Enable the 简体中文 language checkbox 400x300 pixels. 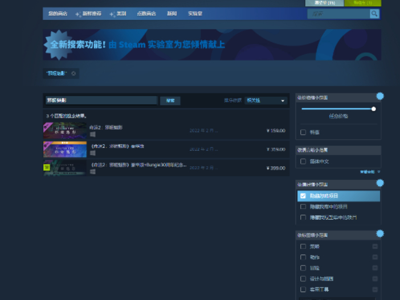click(303, 161)
